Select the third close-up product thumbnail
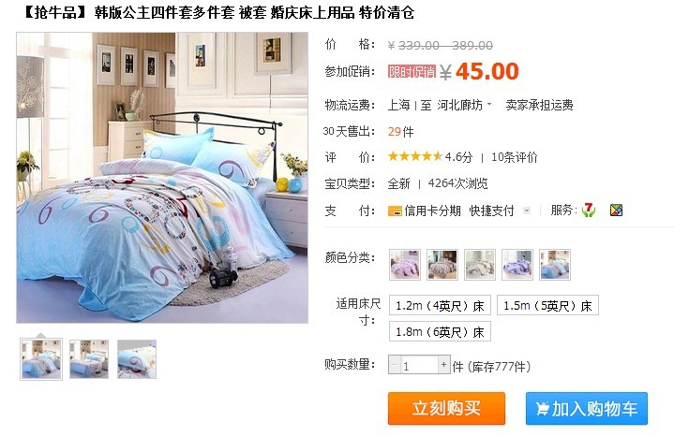 tap(137, 359)
